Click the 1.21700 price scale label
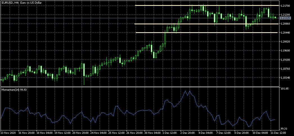Screen dimensions: 294x136 285,6
